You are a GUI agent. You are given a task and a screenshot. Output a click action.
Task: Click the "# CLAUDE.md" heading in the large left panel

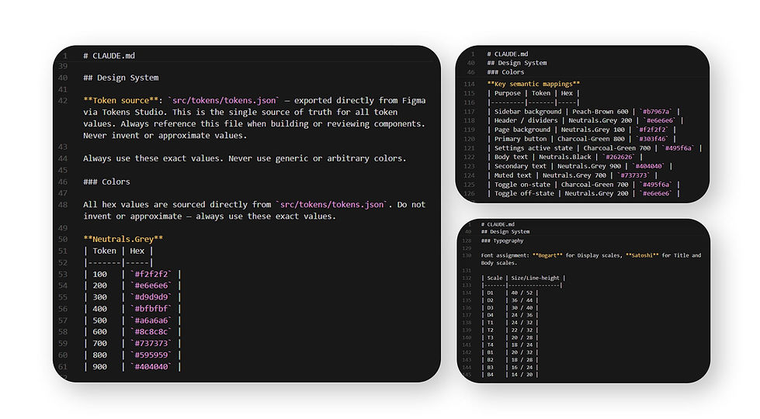[109, 56]
